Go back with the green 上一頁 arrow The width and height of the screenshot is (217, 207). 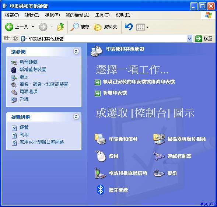coord(9,27)
